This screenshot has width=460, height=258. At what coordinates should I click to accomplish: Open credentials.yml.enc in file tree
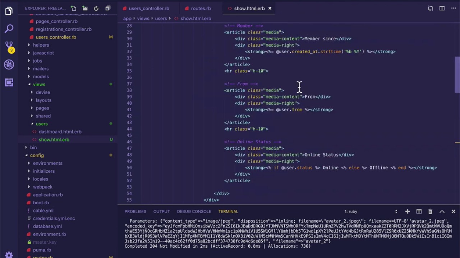54,218
